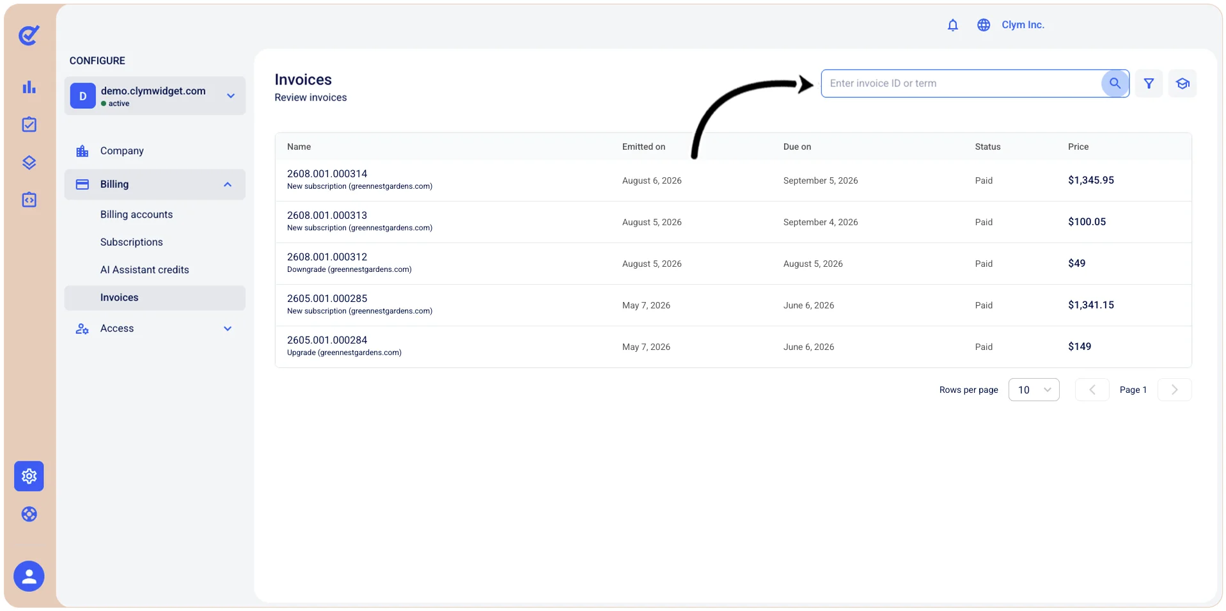Image resolution: width=1226 pixels, height=611 pixels.
Task: Open the invoice filter funnel
Action: coord(1149,83)
